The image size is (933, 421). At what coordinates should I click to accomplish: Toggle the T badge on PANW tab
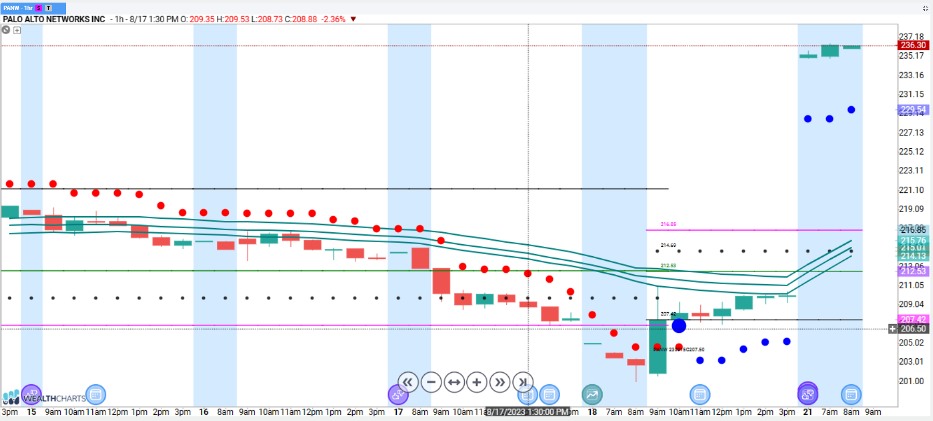click(48, 8)
